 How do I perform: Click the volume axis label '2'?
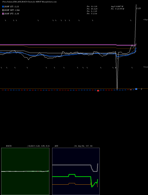[x=141, y=89]
